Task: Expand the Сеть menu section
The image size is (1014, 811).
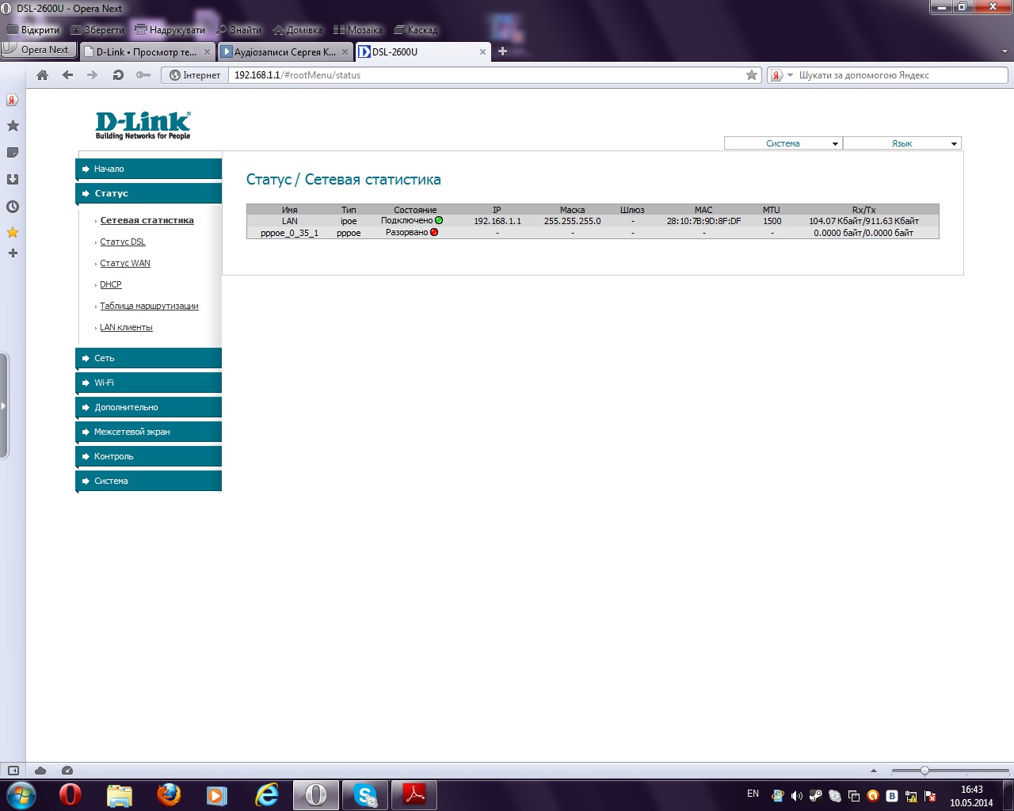Action: (149, 358)
